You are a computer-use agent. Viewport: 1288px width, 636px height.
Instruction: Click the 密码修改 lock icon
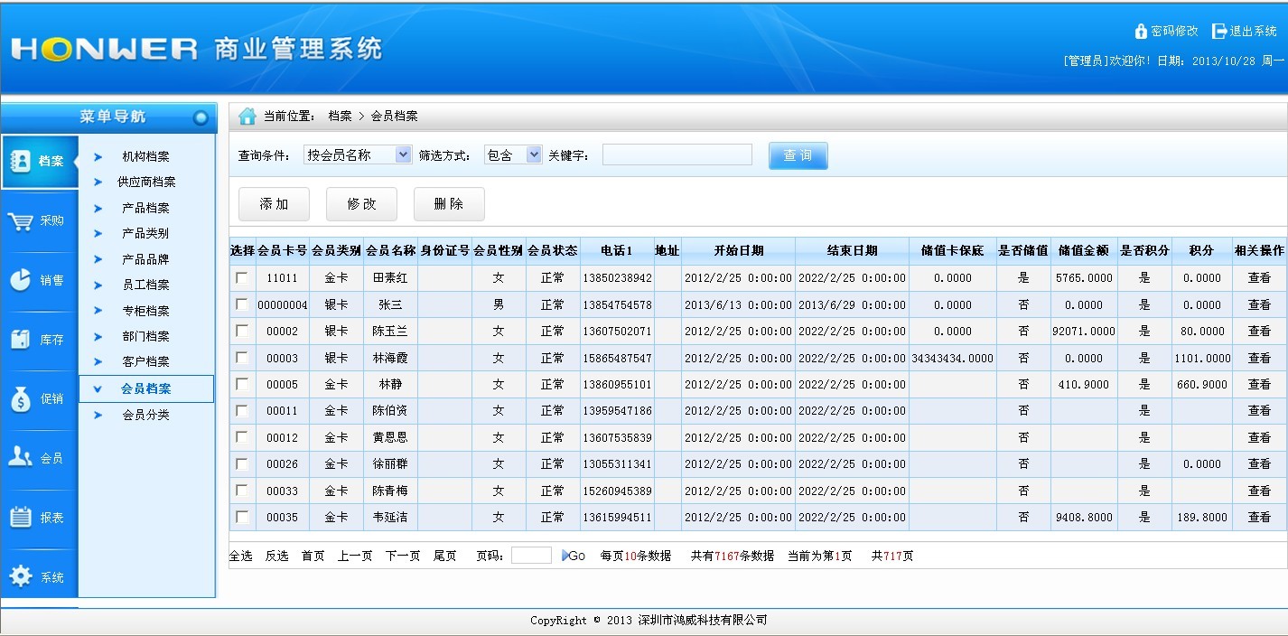click(x=1141, y=31)
